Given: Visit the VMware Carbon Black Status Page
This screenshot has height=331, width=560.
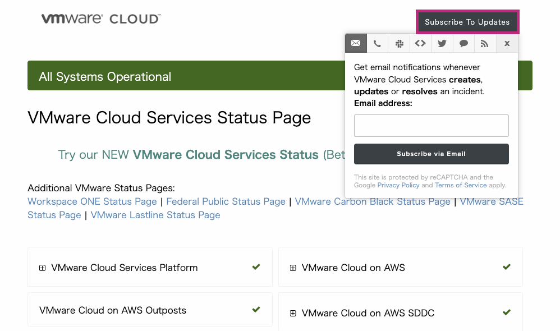Looking at the screenshot, I should 372,201.
